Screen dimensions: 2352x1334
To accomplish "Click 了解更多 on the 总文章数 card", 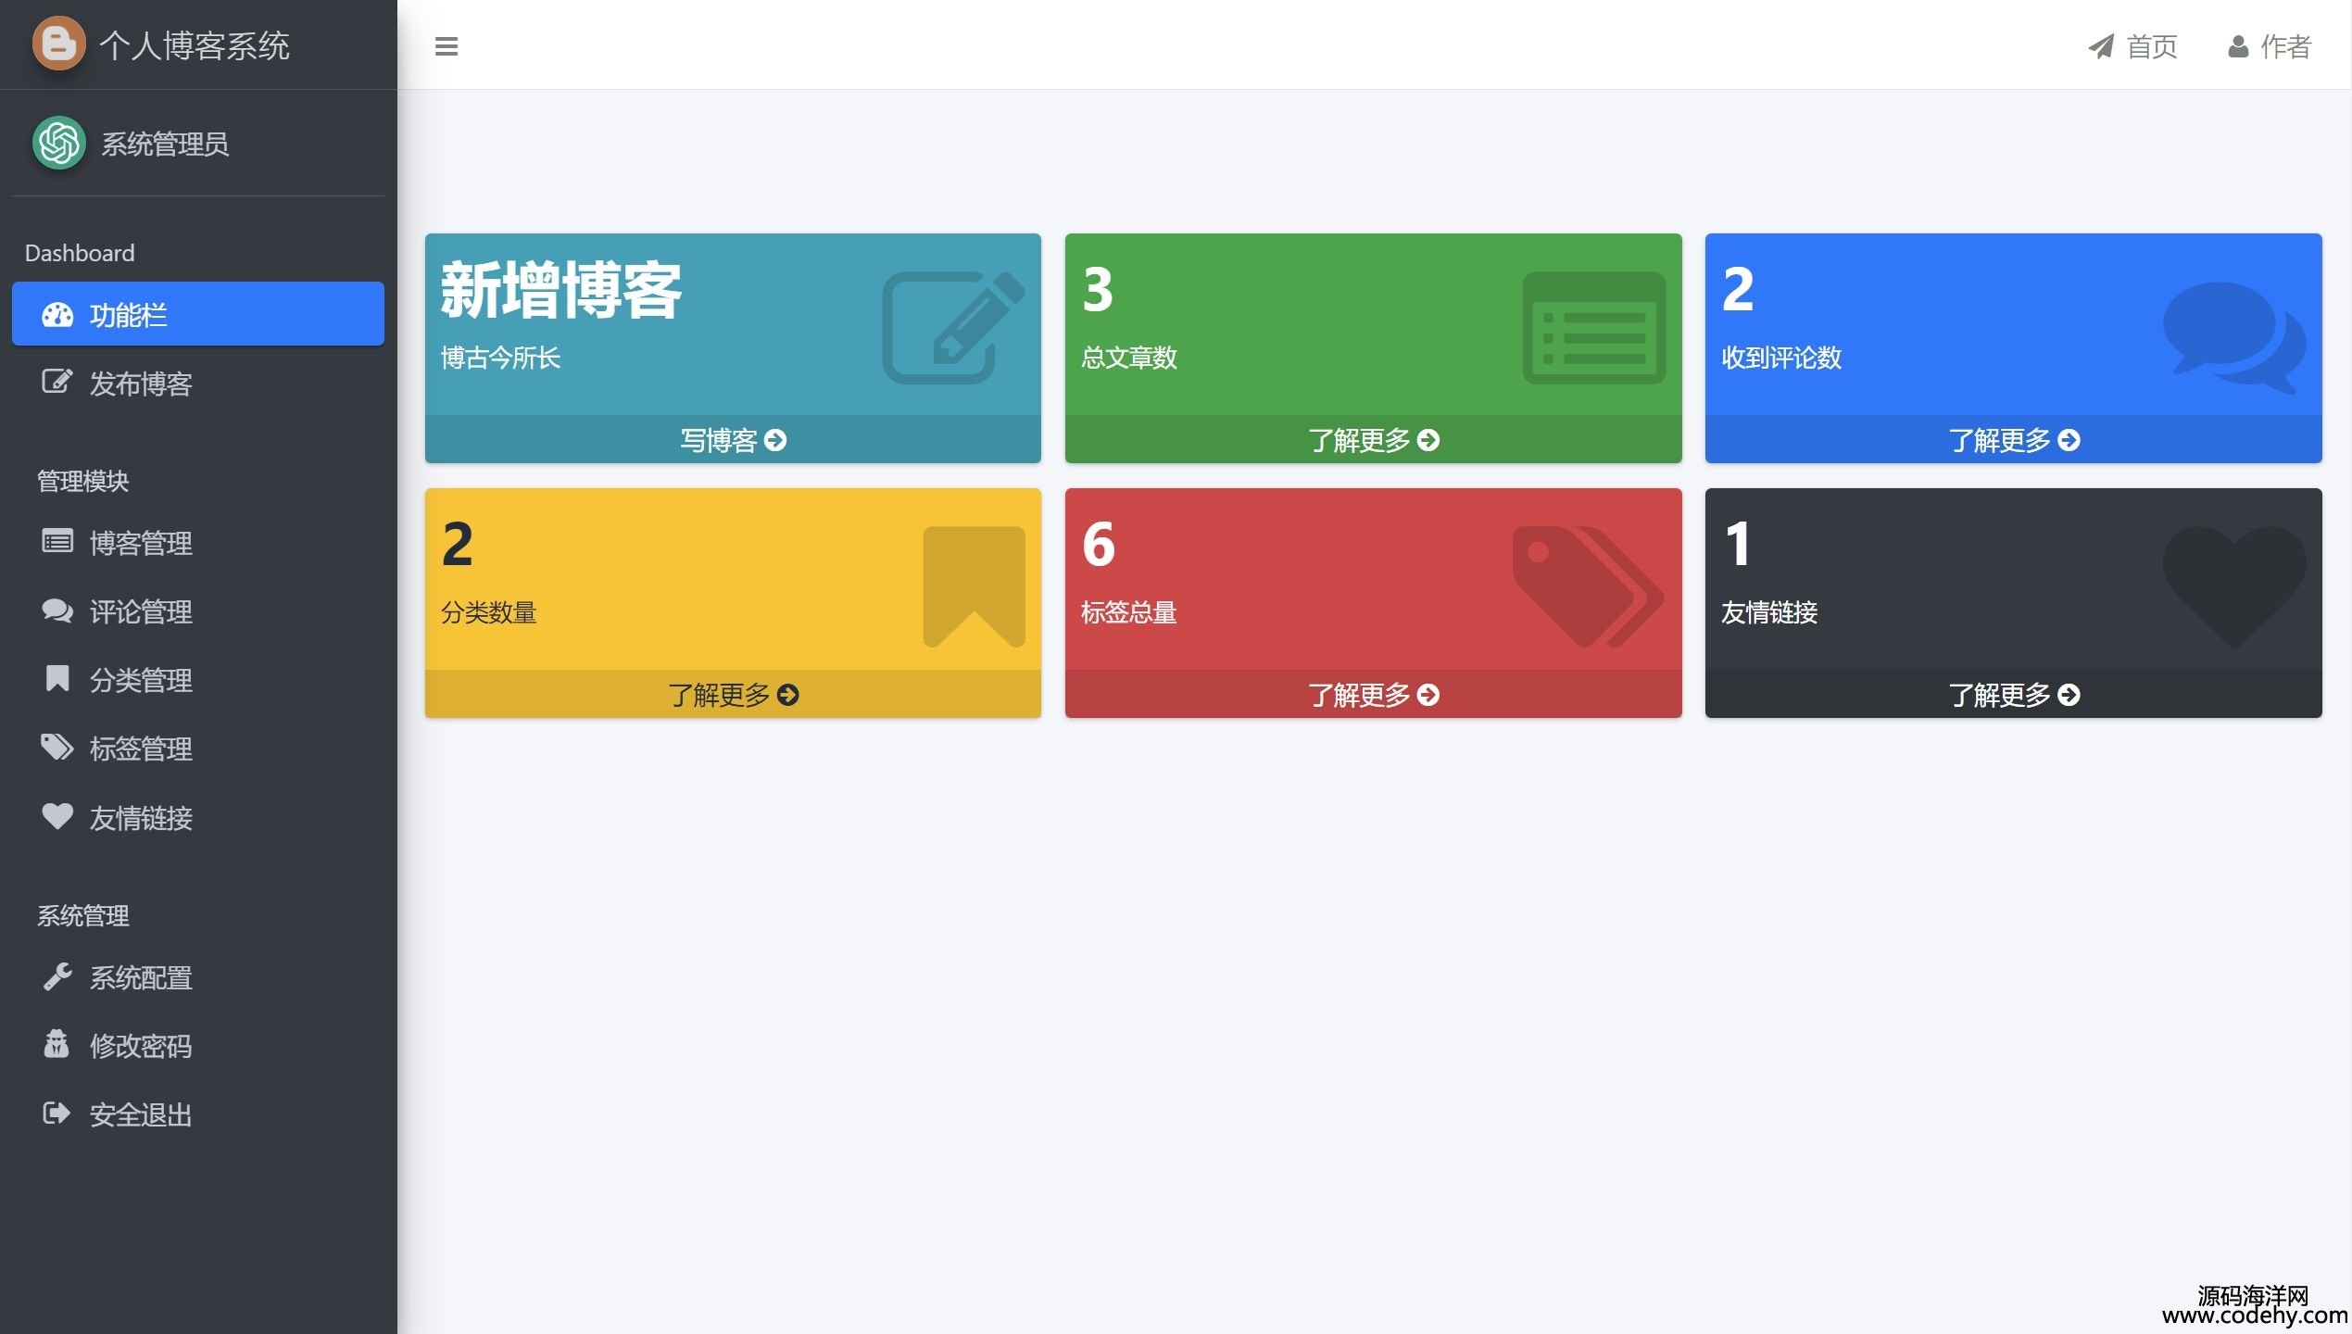I will tap(1373, 440).
